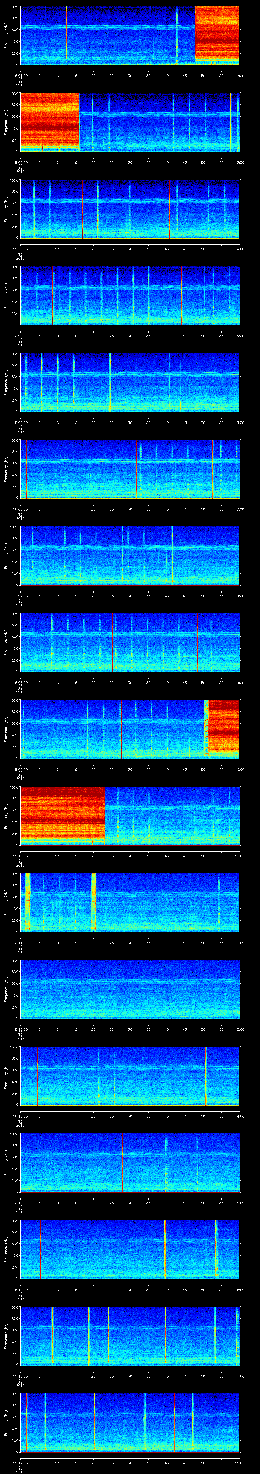The height and width of the screenshot is (1474, 260).
Task: Click the 16:13:00 start time label
Action: 20,1116
